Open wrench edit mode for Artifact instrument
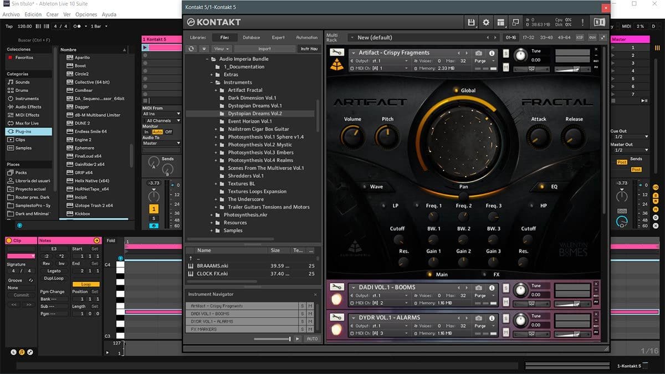Viewport: 665px width, 374px height. [336, 53]
